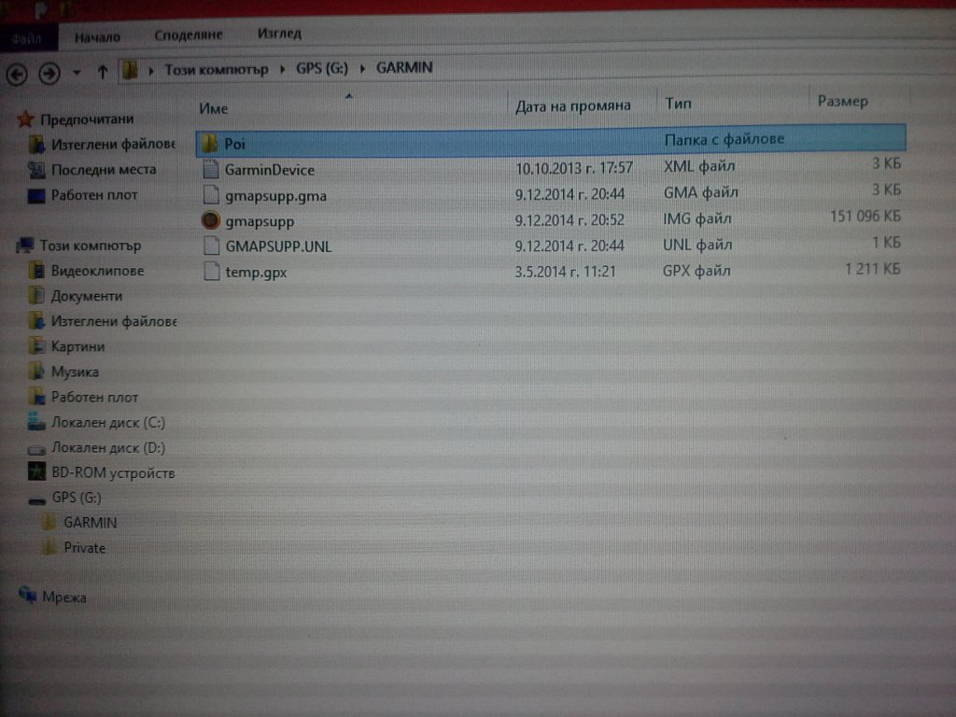The image size is (956, 717).
Task: Click the Картини folder icon
Action: 36,346
